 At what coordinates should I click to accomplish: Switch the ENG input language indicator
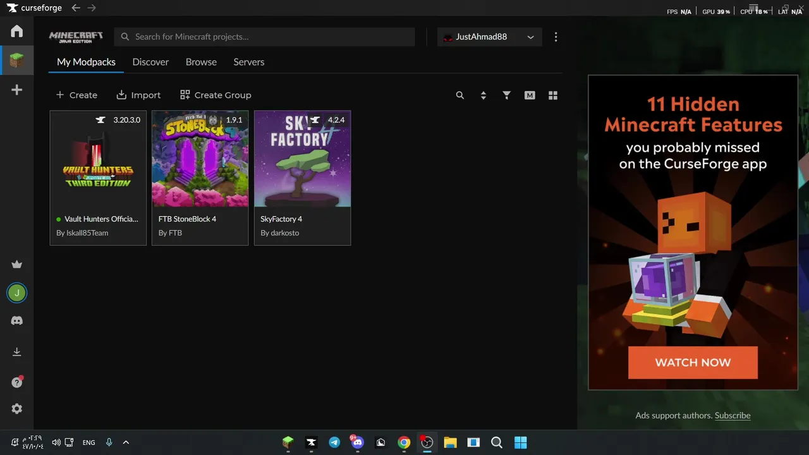(89, 442)
